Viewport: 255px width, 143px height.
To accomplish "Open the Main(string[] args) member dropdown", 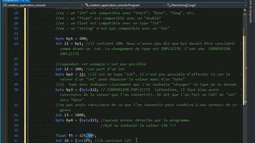I will pos(206,5).
